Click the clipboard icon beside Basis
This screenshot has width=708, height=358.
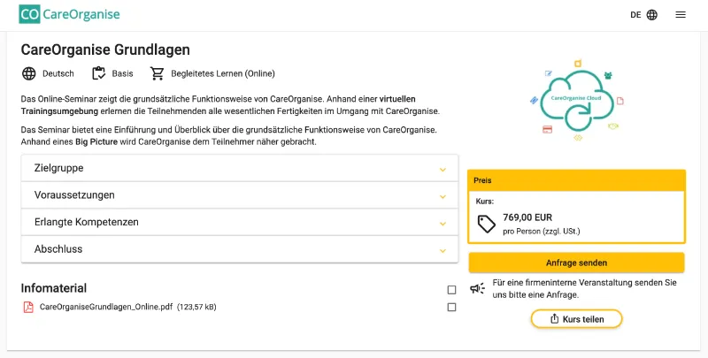(98, 73)
